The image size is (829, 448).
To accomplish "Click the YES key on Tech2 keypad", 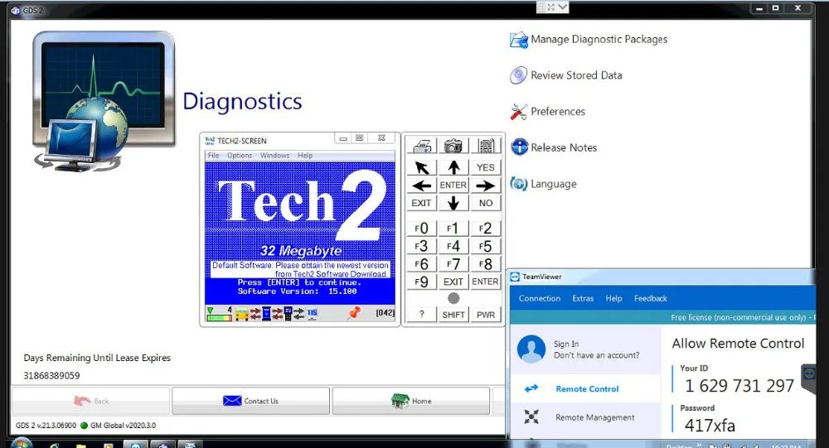I will pyautogui.click(x=485, y=168).
